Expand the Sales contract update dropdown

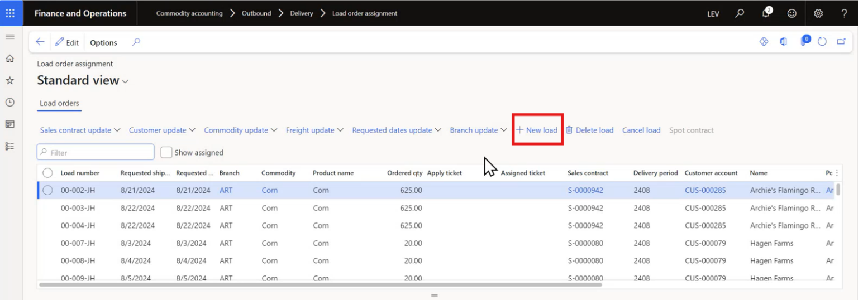coord(80,130)
